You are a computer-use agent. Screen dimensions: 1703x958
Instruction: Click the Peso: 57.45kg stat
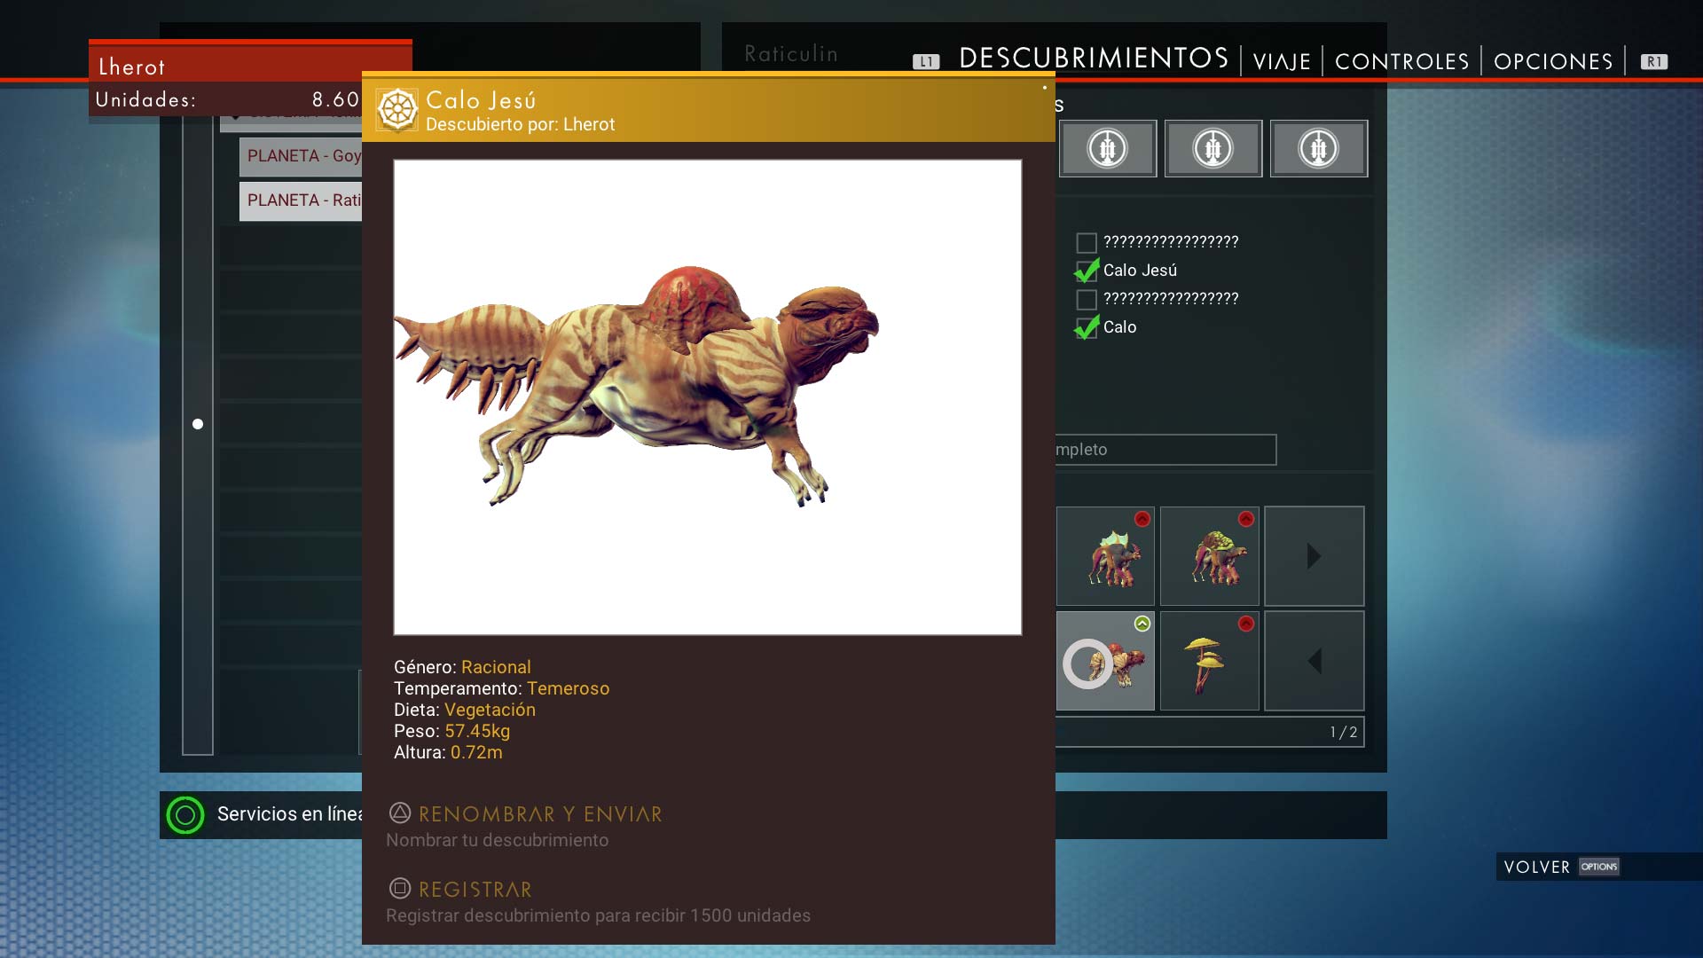[451, 731]
